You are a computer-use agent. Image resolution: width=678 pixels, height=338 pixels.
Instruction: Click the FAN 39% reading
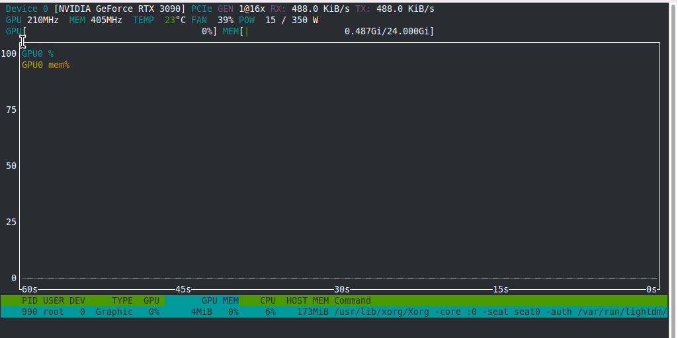pos(212,20)
